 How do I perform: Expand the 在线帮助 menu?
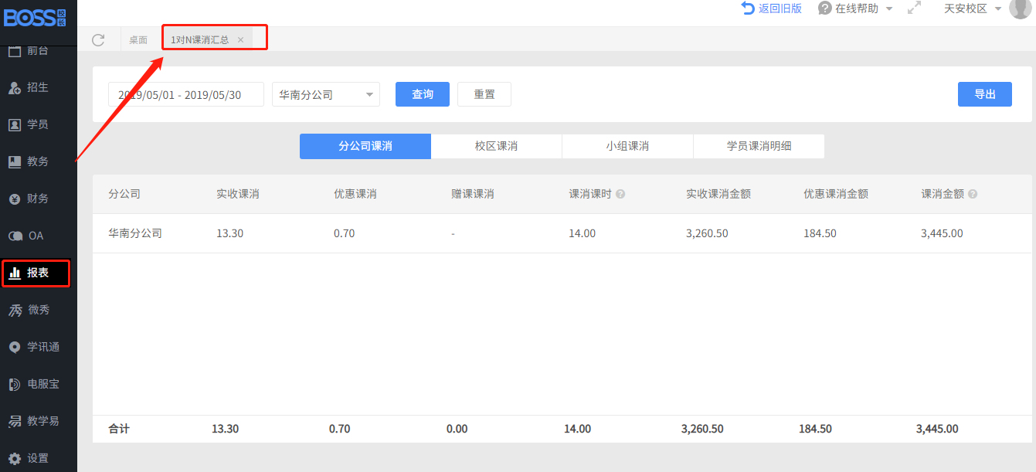(856, 8)
